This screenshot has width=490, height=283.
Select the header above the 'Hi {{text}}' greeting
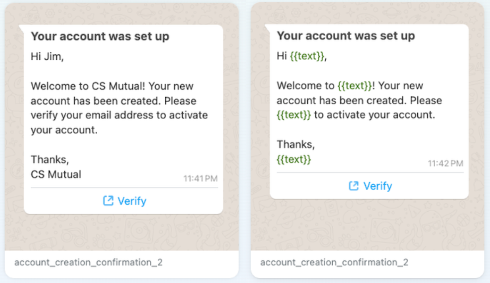[346, 36]
